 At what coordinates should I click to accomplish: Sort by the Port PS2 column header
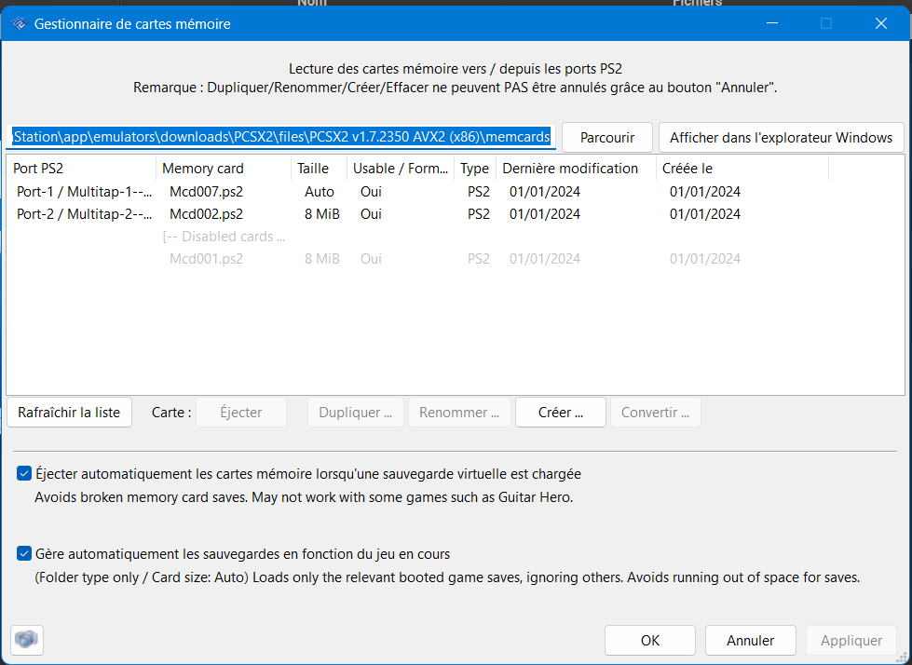pos(80,169)
